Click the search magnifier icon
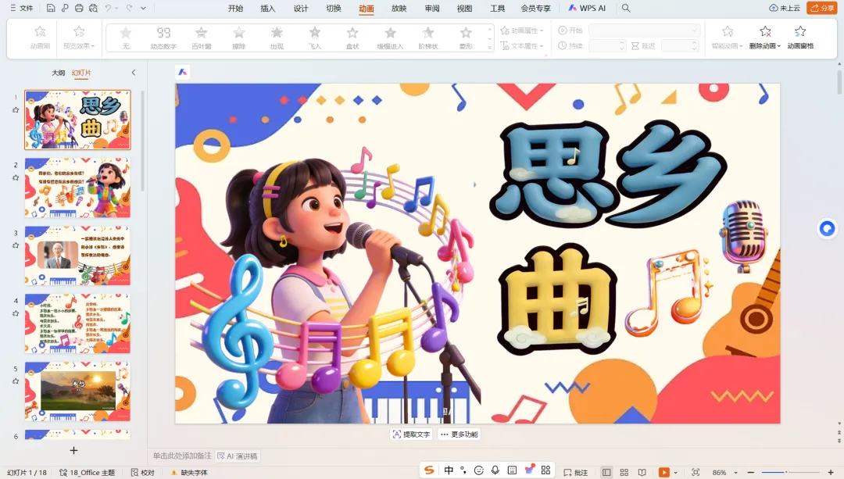The image size is (844, 479). pos(626,8)
